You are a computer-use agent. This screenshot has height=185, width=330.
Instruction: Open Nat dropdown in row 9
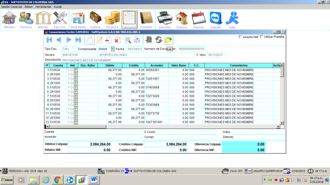coord(76,104)
